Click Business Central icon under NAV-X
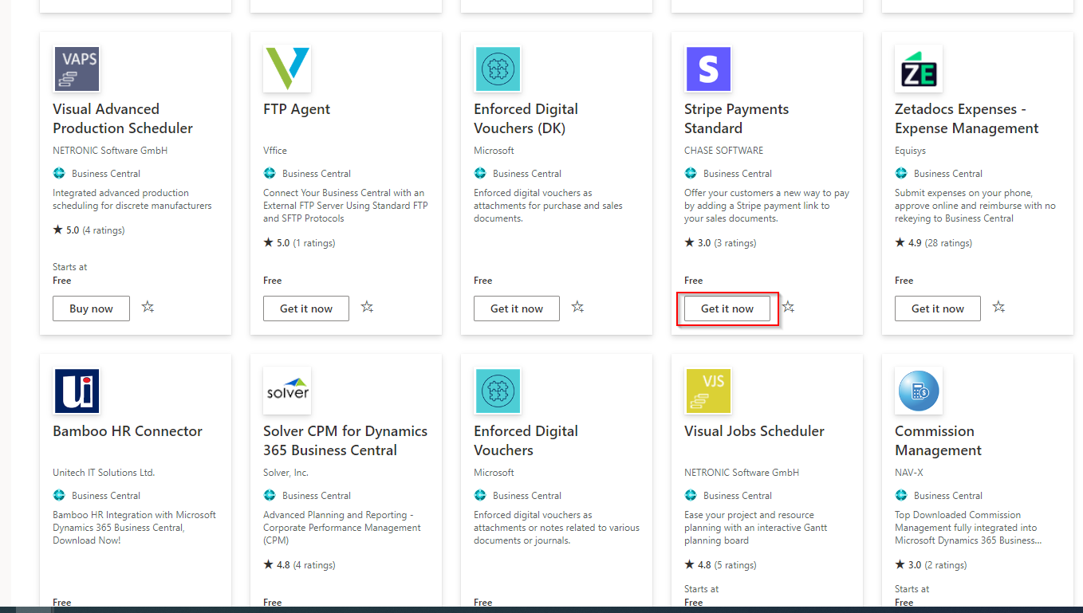 (900, 495)
